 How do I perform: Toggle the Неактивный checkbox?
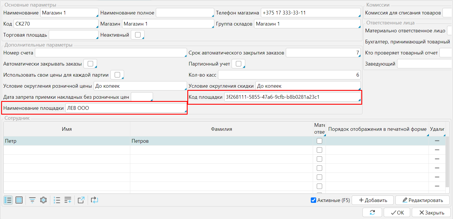pos(138,35)
